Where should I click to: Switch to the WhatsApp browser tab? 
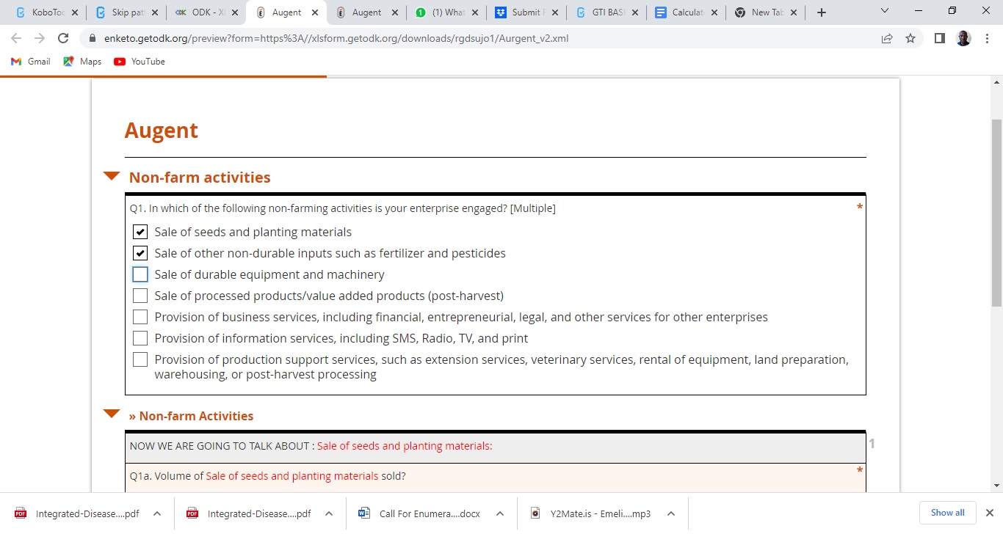446,12
